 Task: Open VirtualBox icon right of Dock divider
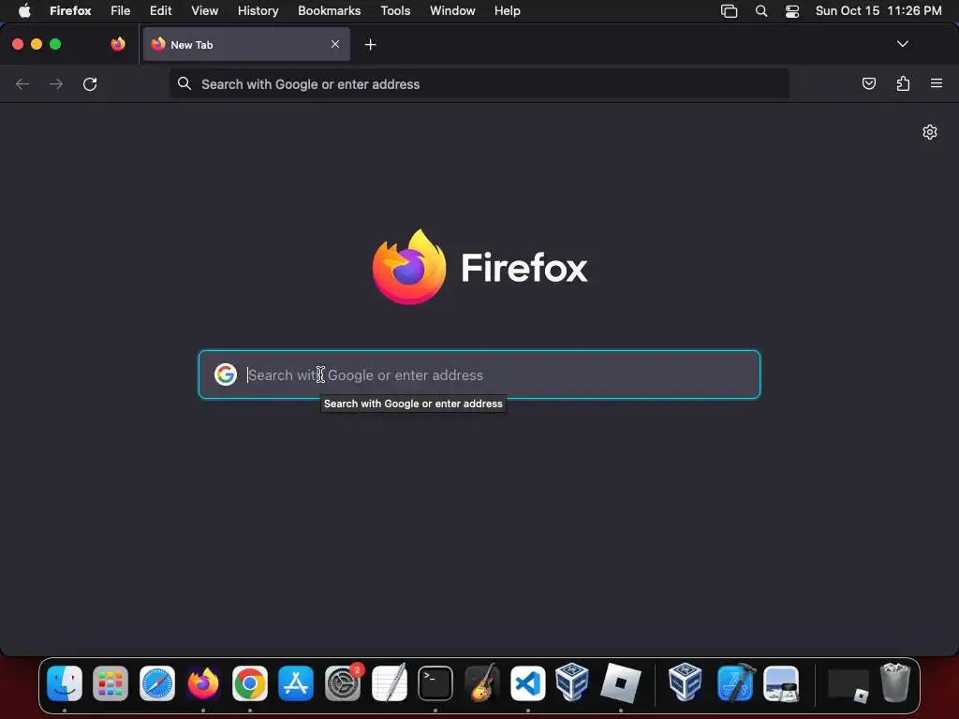[685, 682]
